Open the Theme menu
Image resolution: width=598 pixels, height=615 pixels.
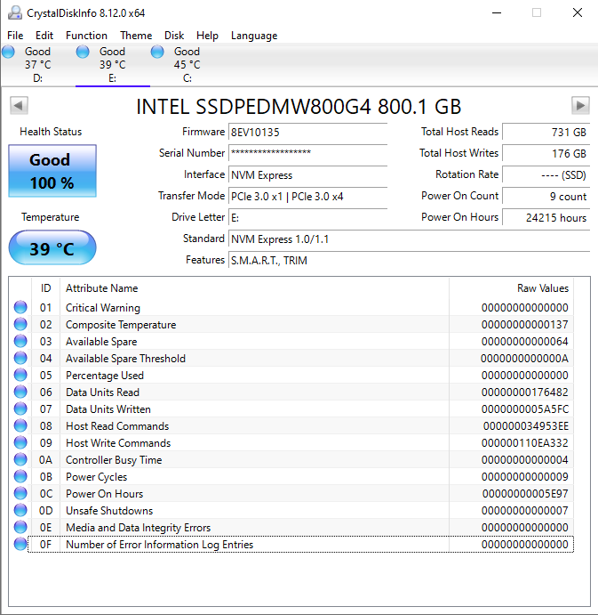136,36
